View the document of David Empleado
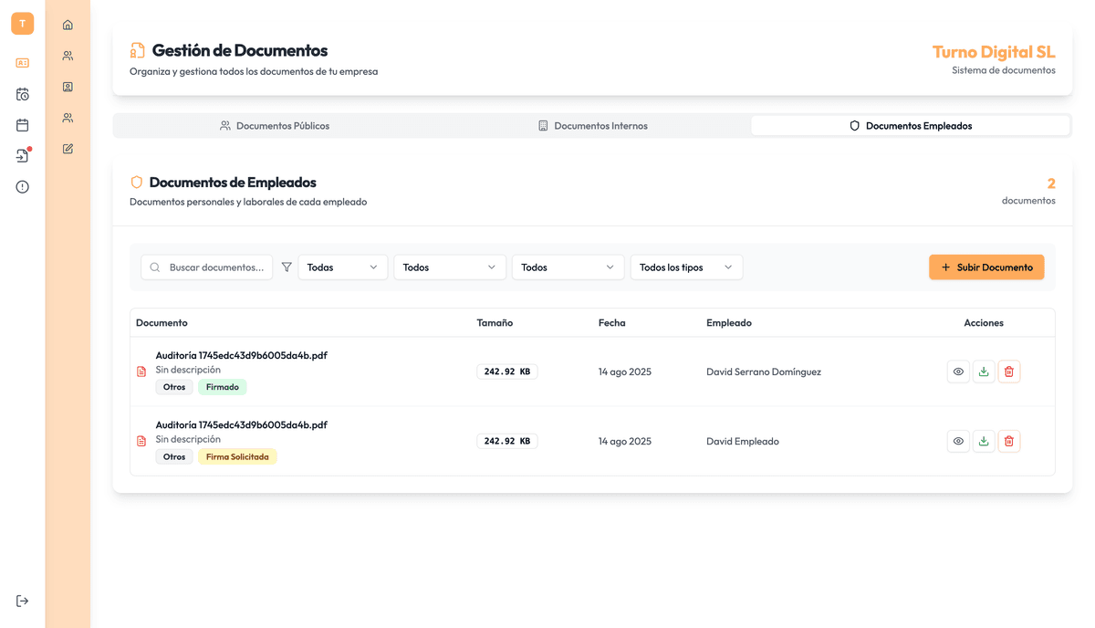Image resolution: width=1095 pixels, height=628 pixels. (x=958, y=441)
